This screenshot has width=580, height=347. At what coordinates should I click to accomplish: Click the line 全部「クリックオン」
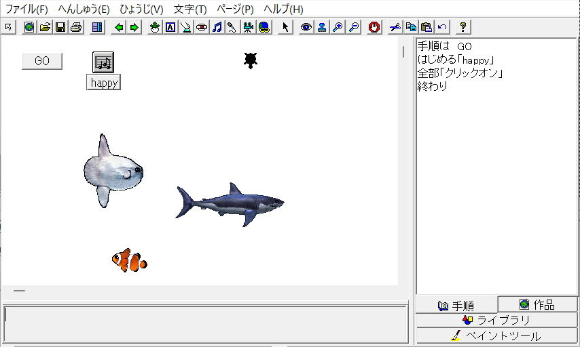click(460, 73)
